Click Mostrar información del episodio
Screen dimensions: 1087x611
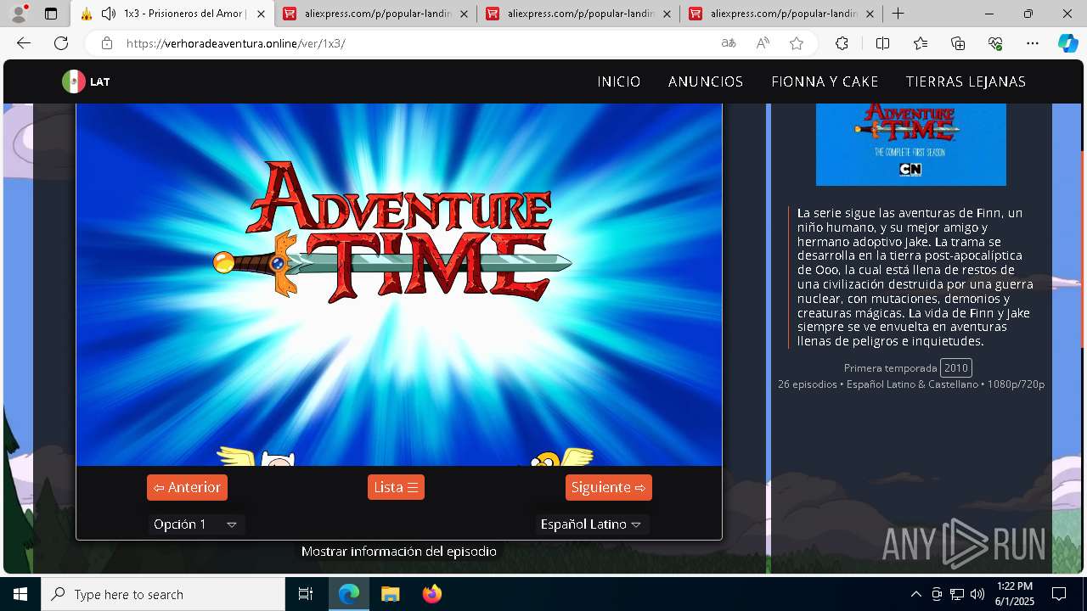click(x=399, y=552)
